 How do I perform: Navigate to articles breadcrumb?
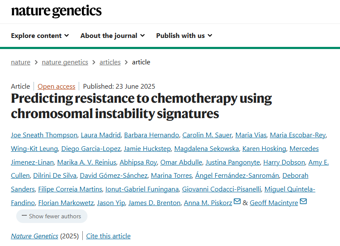pos(110,62)
